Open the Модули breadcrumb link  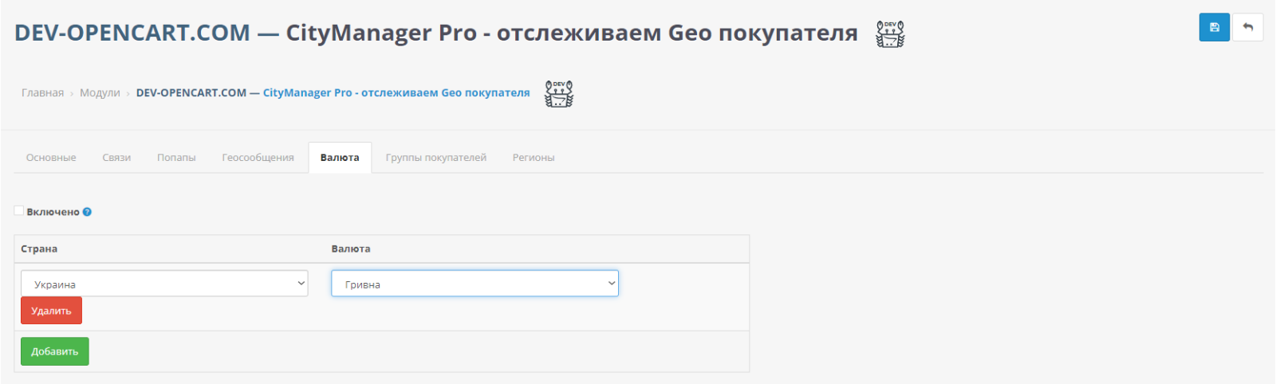pyautogui.click(x=100, y=93)
